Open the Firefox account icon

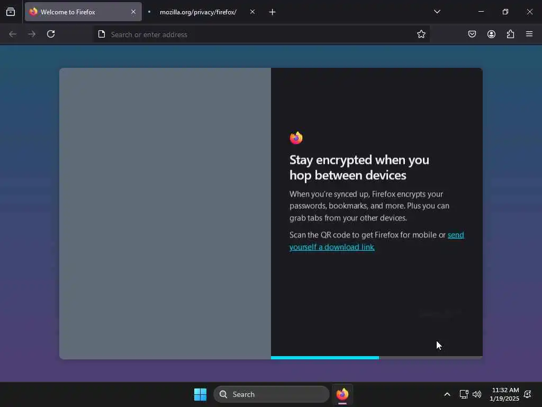(x=491, y=34)
